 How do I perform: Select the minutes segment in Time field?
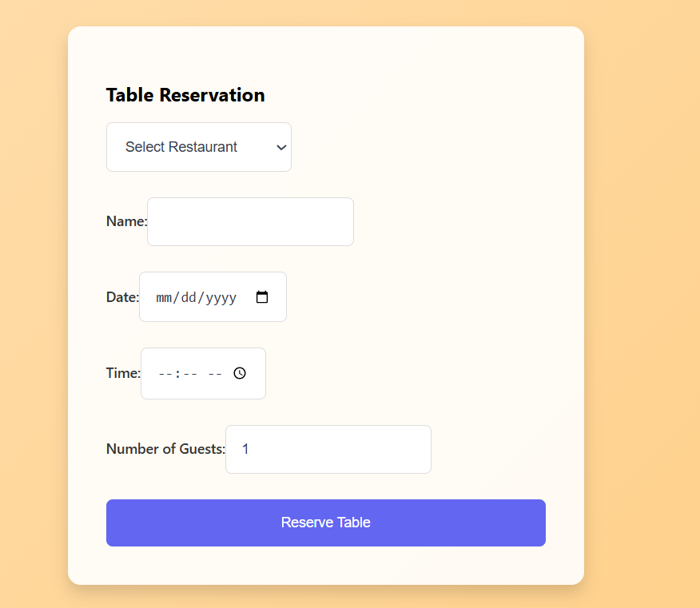189,374
